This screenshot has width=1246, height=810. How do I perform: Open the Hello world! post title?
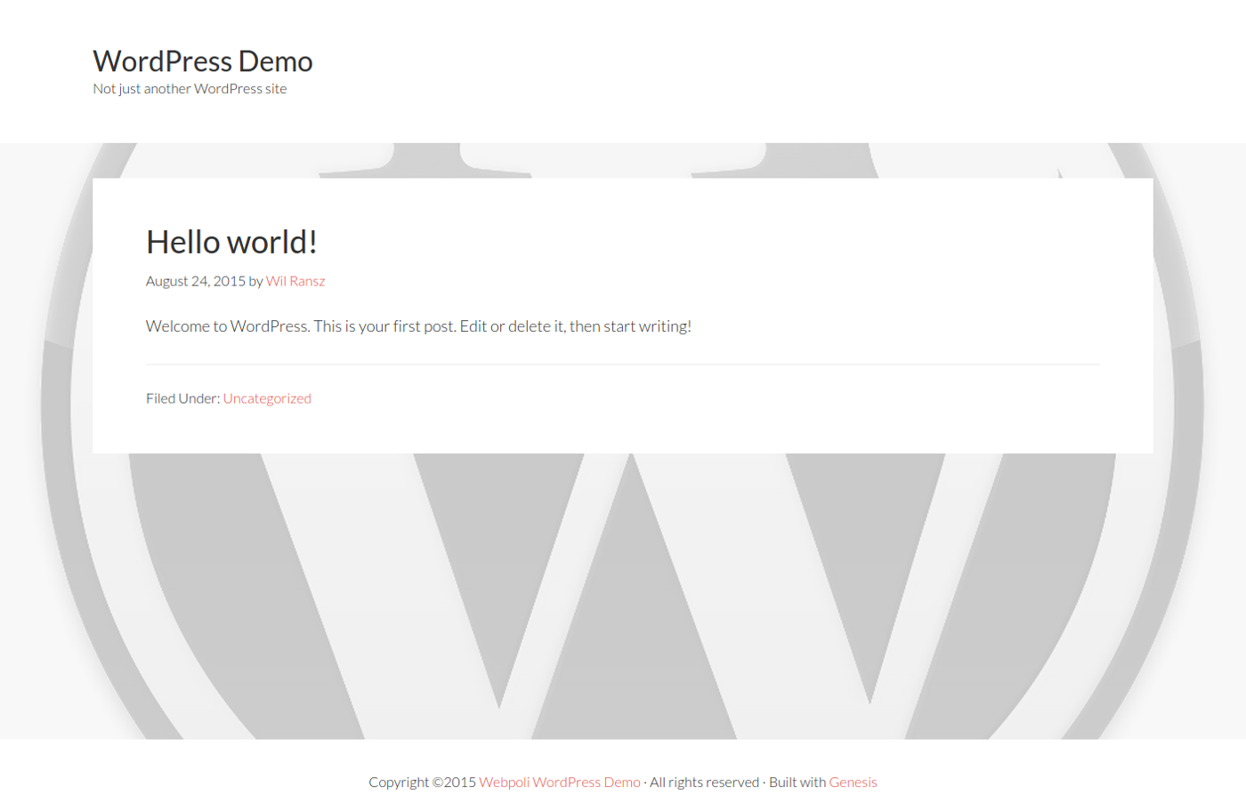(x=231, y=242)
